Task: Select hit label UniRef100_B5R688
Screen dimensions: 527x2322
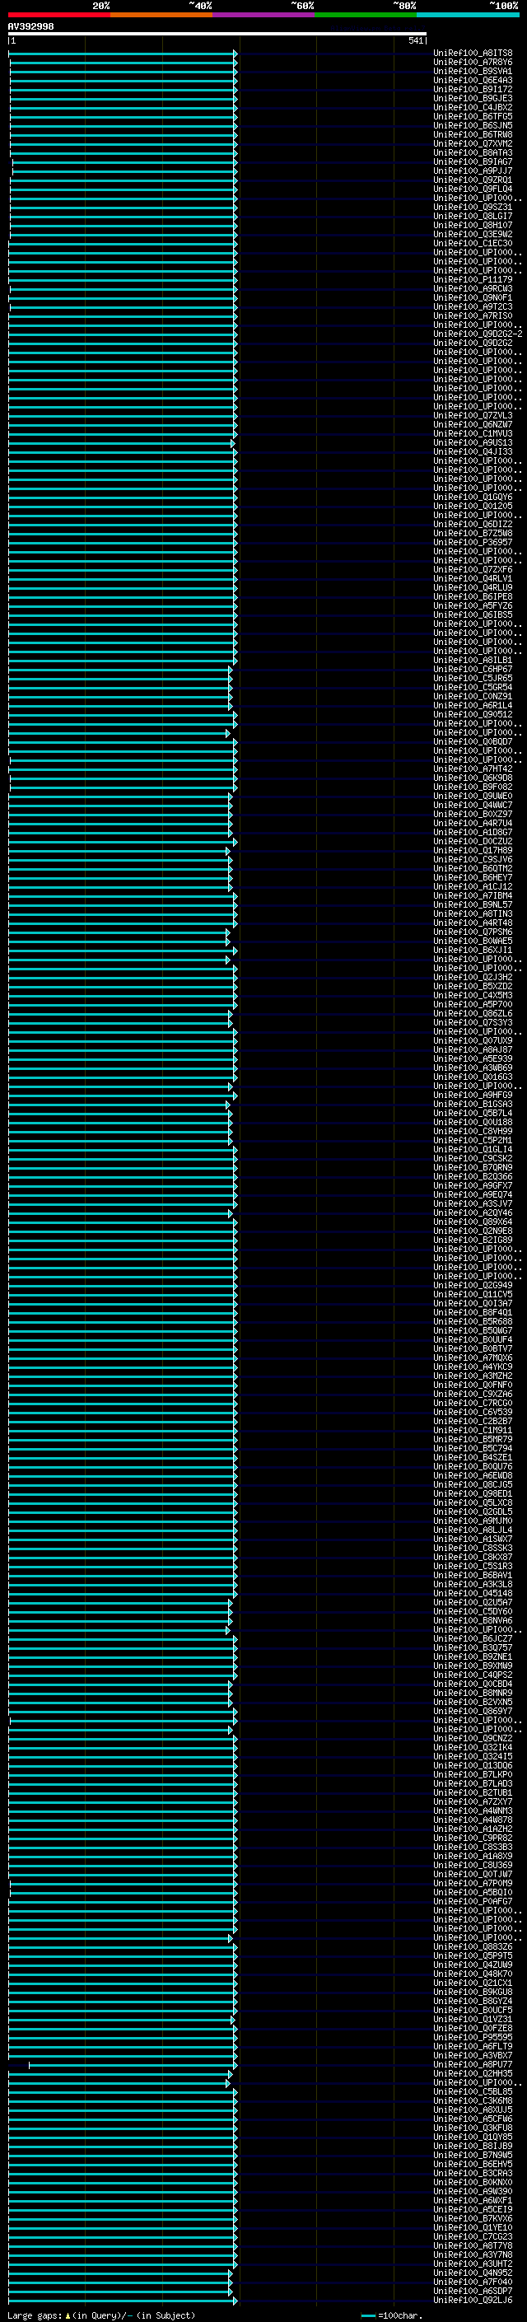Action: 473,1321
